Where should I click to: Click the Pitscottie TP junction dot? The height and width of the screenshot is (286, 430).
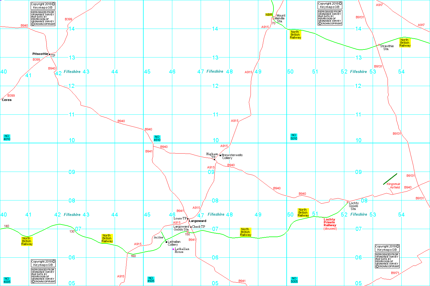50,54
